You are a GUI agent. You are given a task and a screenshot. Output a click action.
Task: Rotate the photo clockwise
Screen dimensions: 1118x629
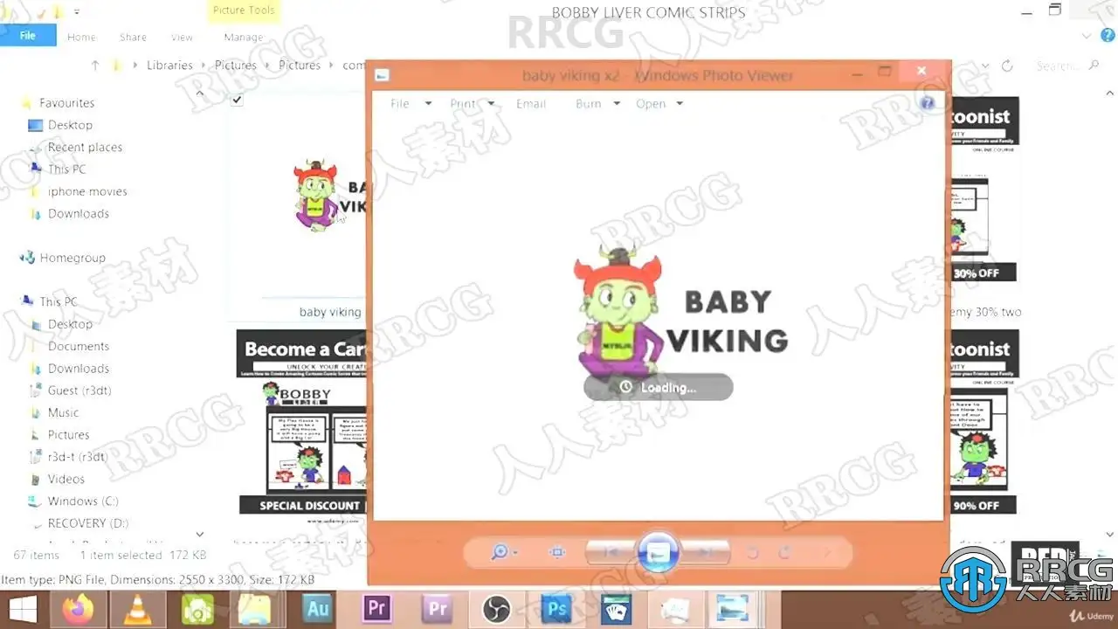pyautogui.click(x=784, y=552)
